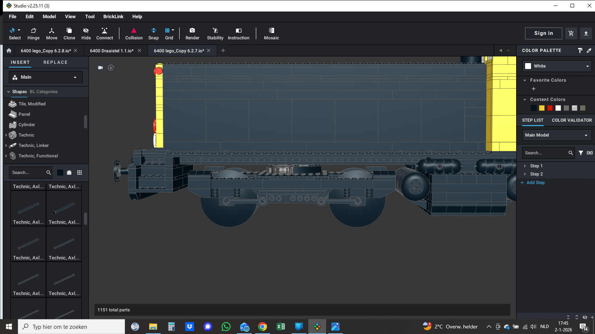Screen dimensions: 595x334
Task: Open the Render tool
Action: coord(192,33)
